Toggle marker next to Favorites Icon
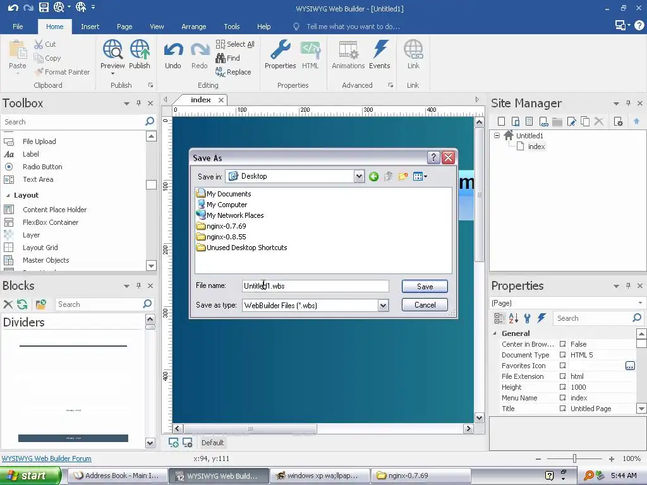Image resolution: width=647 pixels, height=485 pixels. tap(562, 366)
